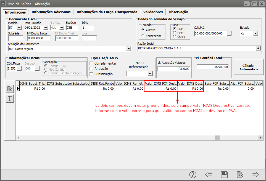Expand Data Emissão date picker
Viewport: 266px width, 181px height.
(x=45, y=28)
